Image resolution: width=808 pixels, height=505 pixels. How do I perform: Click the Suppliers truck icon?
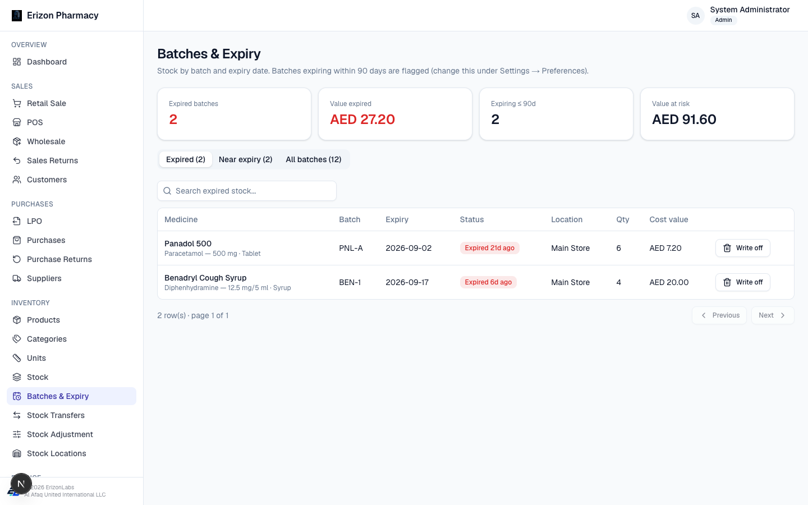click(x=17, y=278)
